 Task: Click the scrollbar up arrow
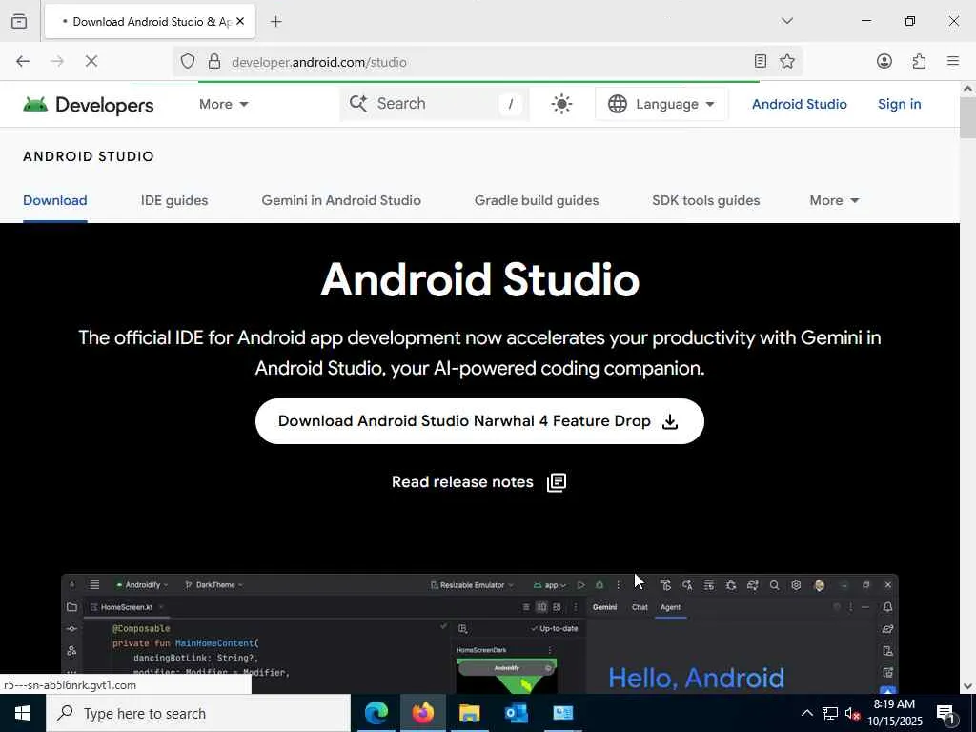[967, 89]
